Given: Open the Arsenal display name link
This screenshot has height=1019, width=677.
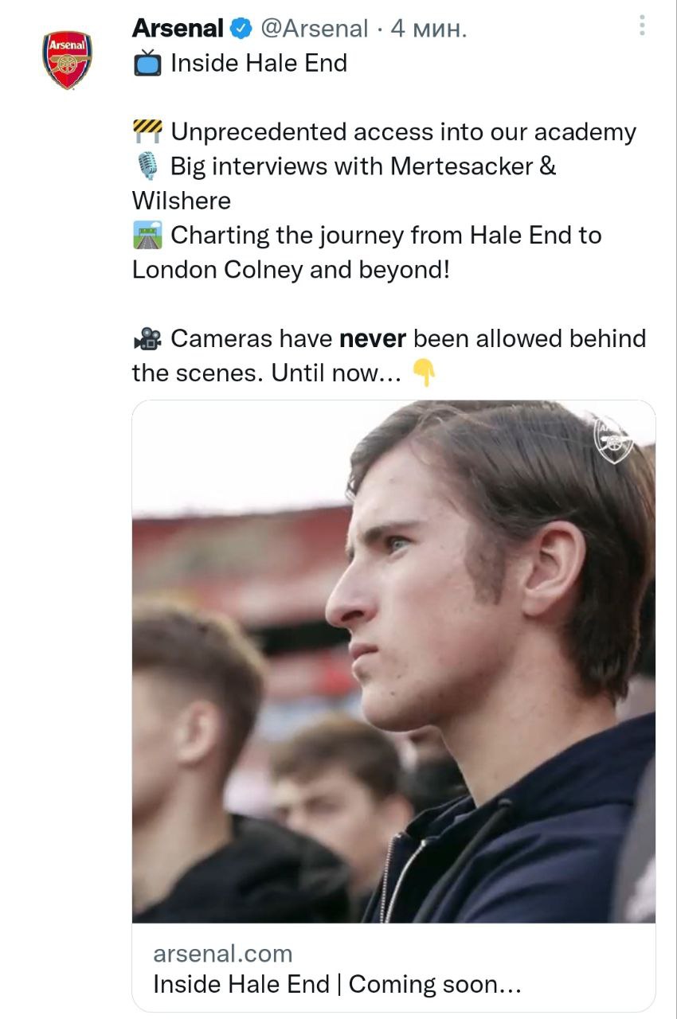Looking at the screenshot, I should coord(178,29).
